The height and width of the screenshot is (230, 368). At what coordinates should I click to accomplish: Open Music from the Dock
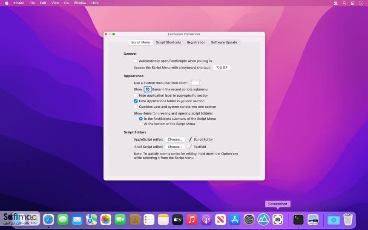click(192, 220)
